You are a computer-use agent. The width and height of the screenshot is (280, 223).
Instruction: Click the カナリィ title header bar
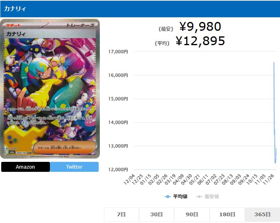pos(140,9)
